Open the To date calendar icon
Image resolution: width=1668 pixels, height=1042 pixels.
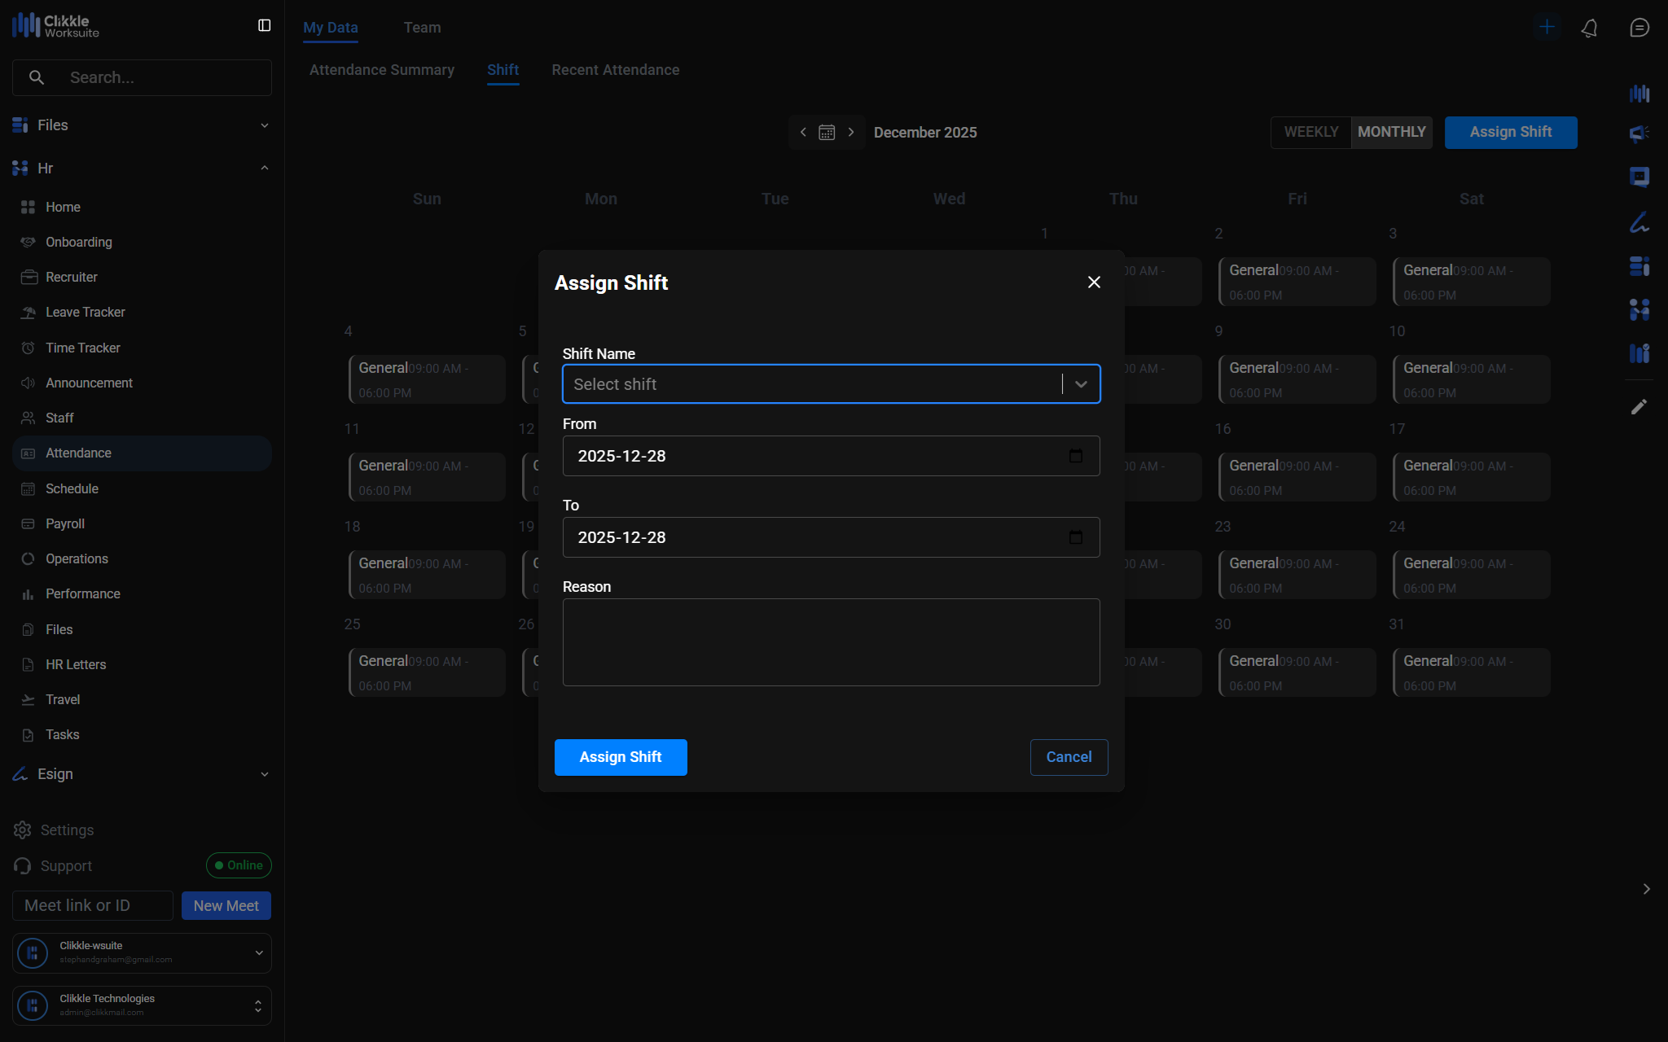[1075, 537]
